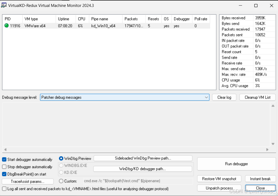Click Restore VM snapshot button
This screenshot has width=278, height=196.
pyautogui.click(x=219, y=179)
